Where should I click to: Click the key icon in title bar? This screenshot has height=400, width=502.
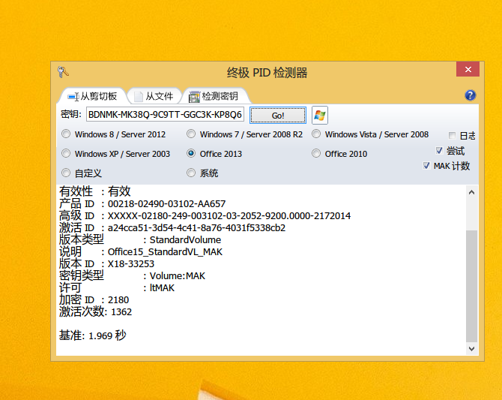point(63,72)
